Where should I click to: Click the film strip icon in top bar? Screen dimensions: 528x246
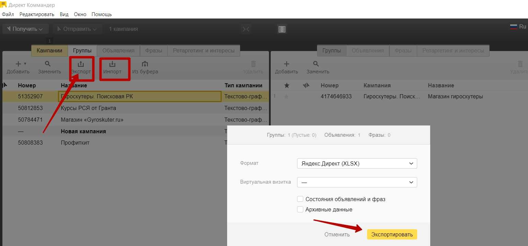[282, 29]
